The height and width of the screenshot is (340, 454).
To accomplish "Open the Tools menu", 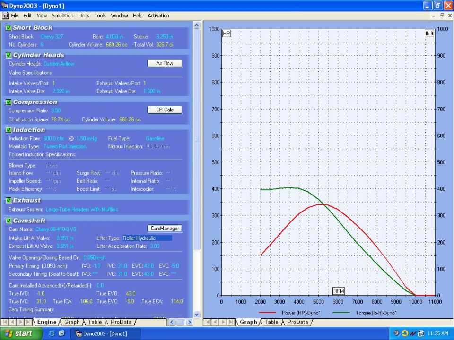I will click(x=100, y=16).
